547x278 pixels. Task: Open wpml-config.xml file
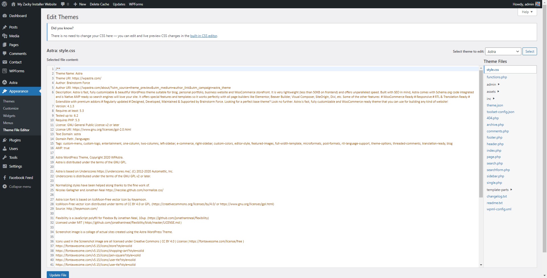[x=499, y=209]
